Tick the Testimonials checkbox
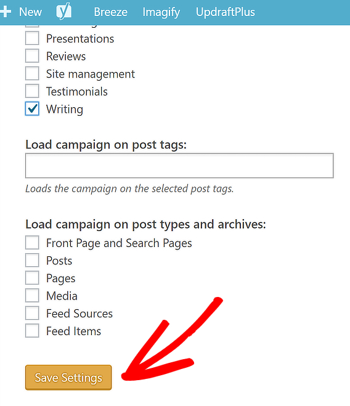The image size is (350, 406). [32, 91]
